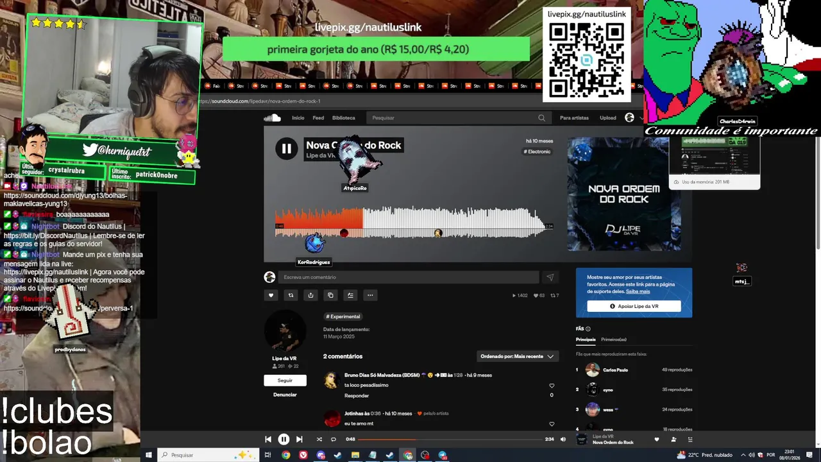Open the Upload page
This screenshot has width=821, height=462.
pyautogui.click(x=608, y=118)
